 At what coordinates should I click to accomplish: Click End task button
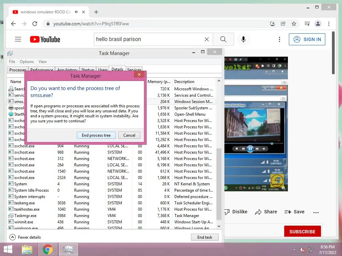205,237
